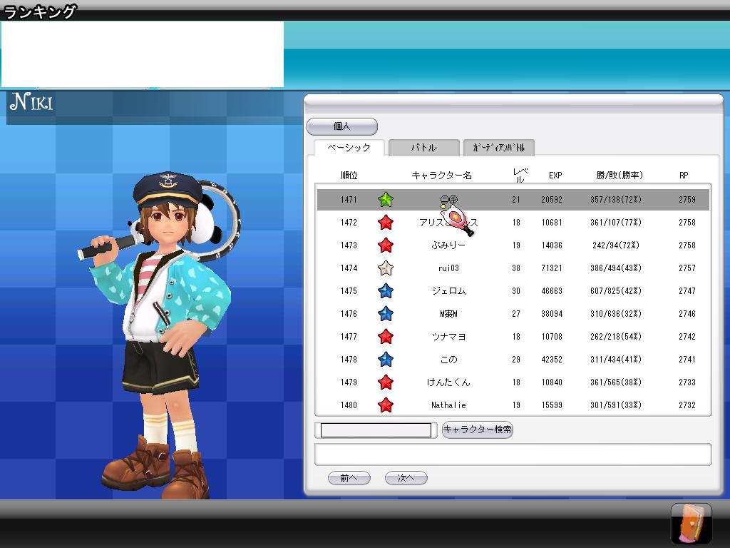
Task: Click the red star next to Nathalie
Action: coord(386,405)
